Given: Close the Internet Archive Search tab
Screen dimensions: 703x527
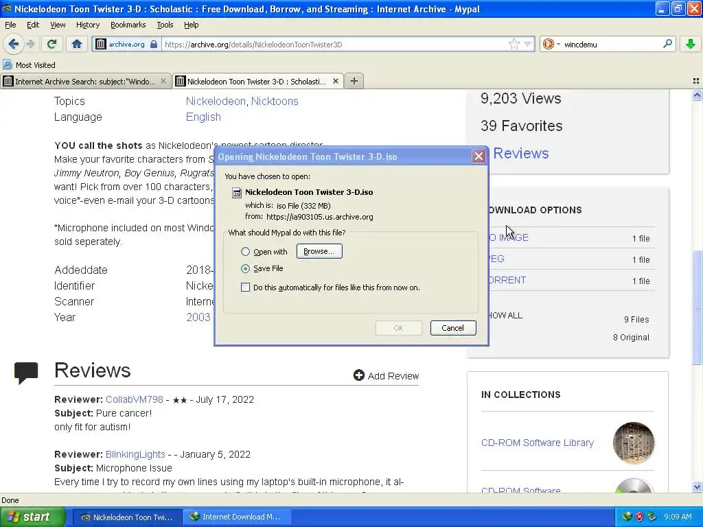Looking at the screenshot, I should pyautogui.click(x=163, y=81).
